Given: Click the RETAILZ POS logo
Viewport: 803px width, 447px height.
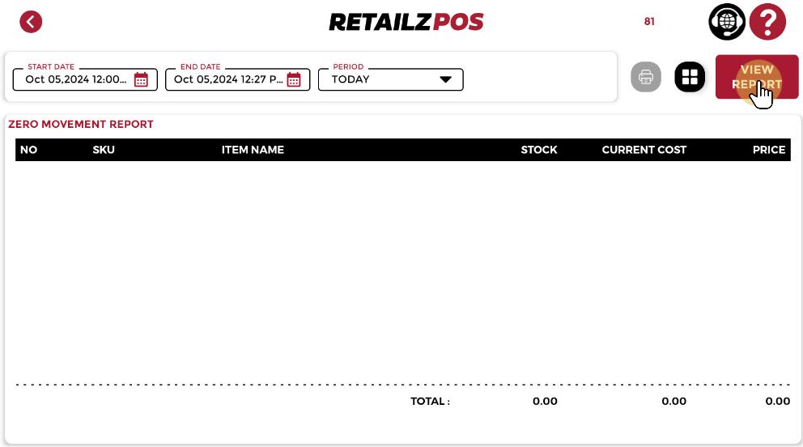Looking at the screenshot, I should pyautogui.click(x=406, y=22).
